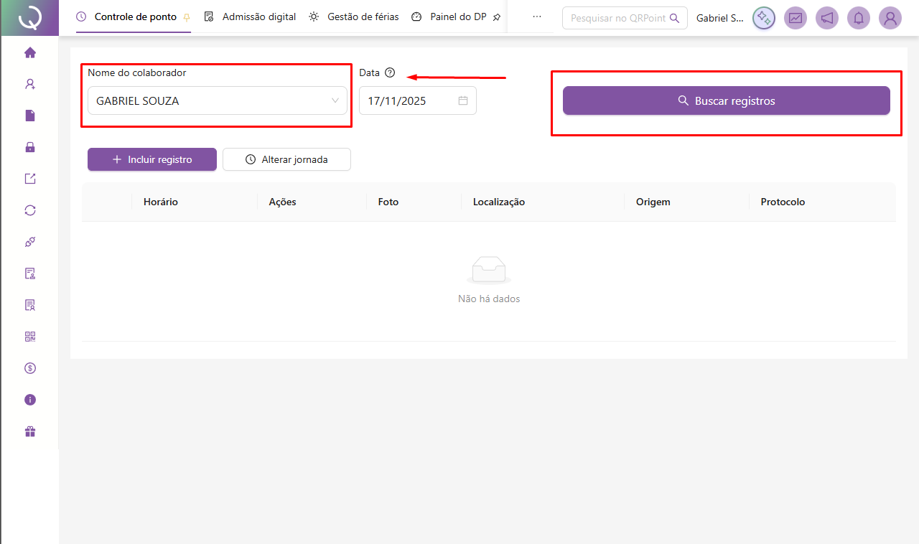The width and height of the screenshot is (919, 544).
Task: Open the notifications bell icon
Action: click(x=859, y=18)
